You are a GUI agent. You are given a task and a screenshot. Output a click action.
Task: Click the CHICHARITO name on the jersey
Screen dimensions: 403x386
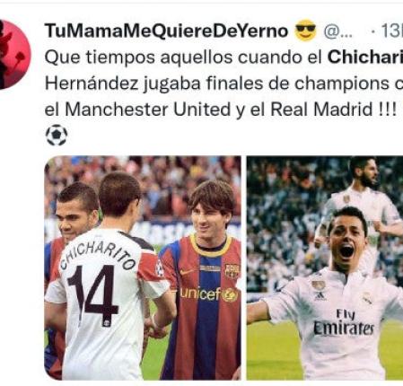click(x=98, y=256)
